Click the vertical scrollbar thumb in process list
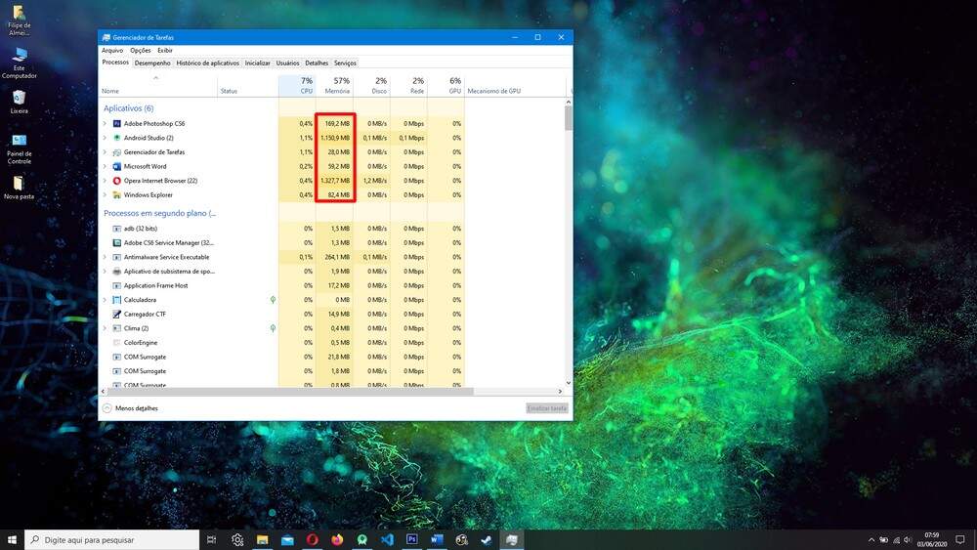This screenshot has height=550, width=977. (569, 118)
